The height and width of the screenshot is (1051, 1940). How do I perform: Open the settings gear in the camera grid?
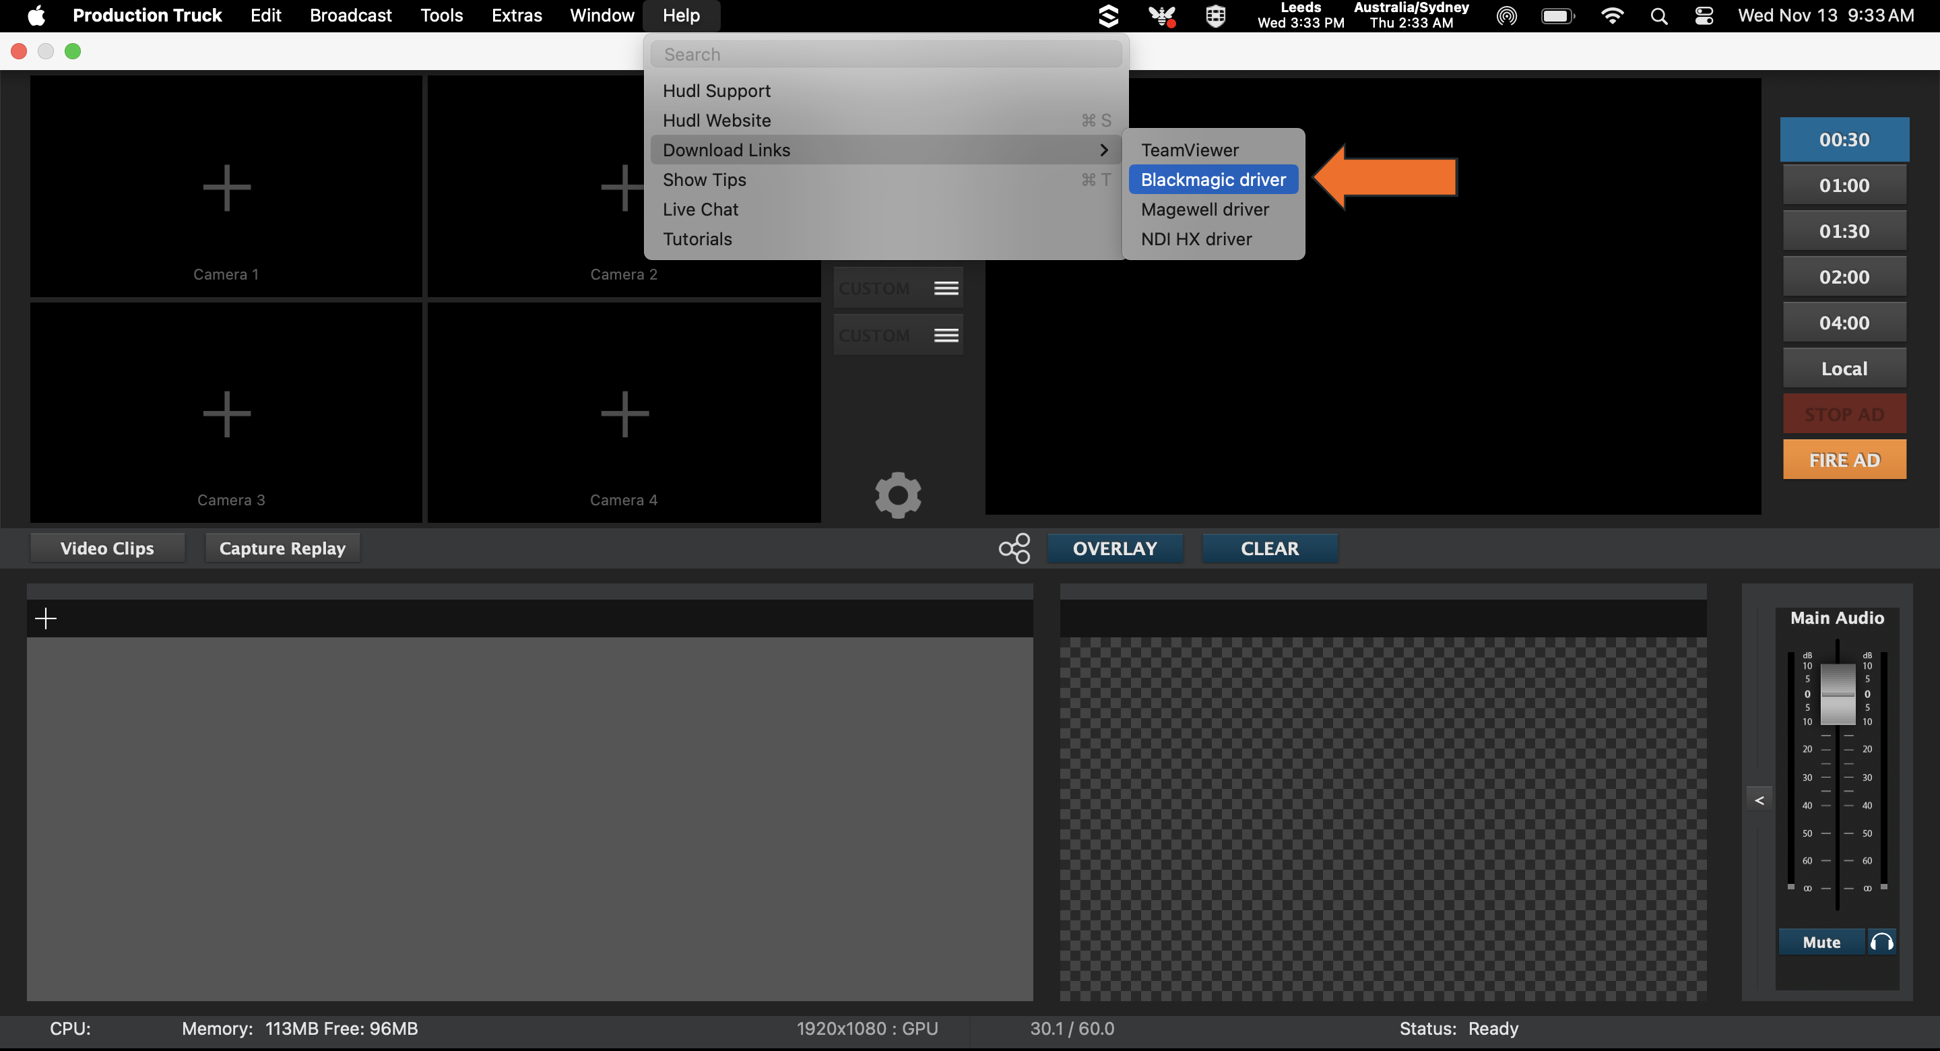click(898, 495)
